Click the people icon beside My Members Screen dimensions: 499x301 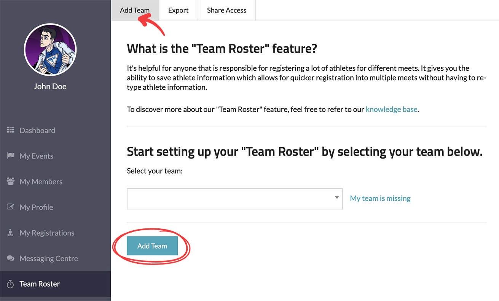click(10, 181)
